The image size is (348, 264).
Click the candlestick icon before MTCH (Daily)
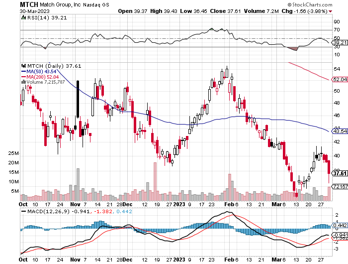coord(23,66)
